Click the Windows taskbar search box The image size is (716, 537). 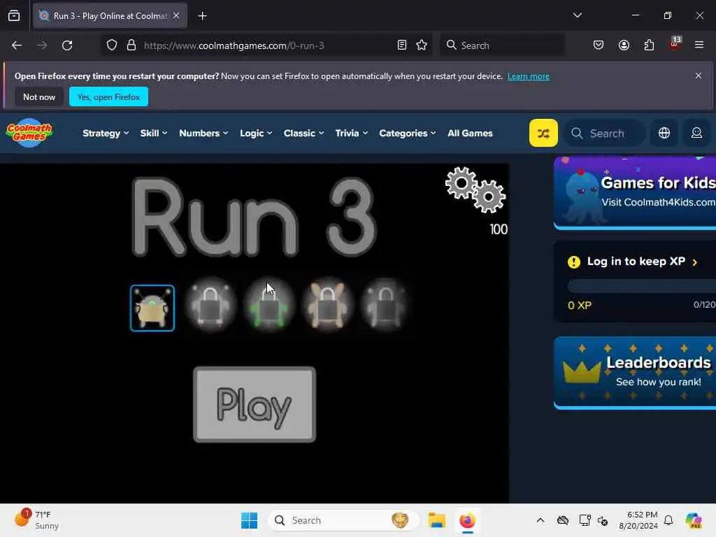343,520
